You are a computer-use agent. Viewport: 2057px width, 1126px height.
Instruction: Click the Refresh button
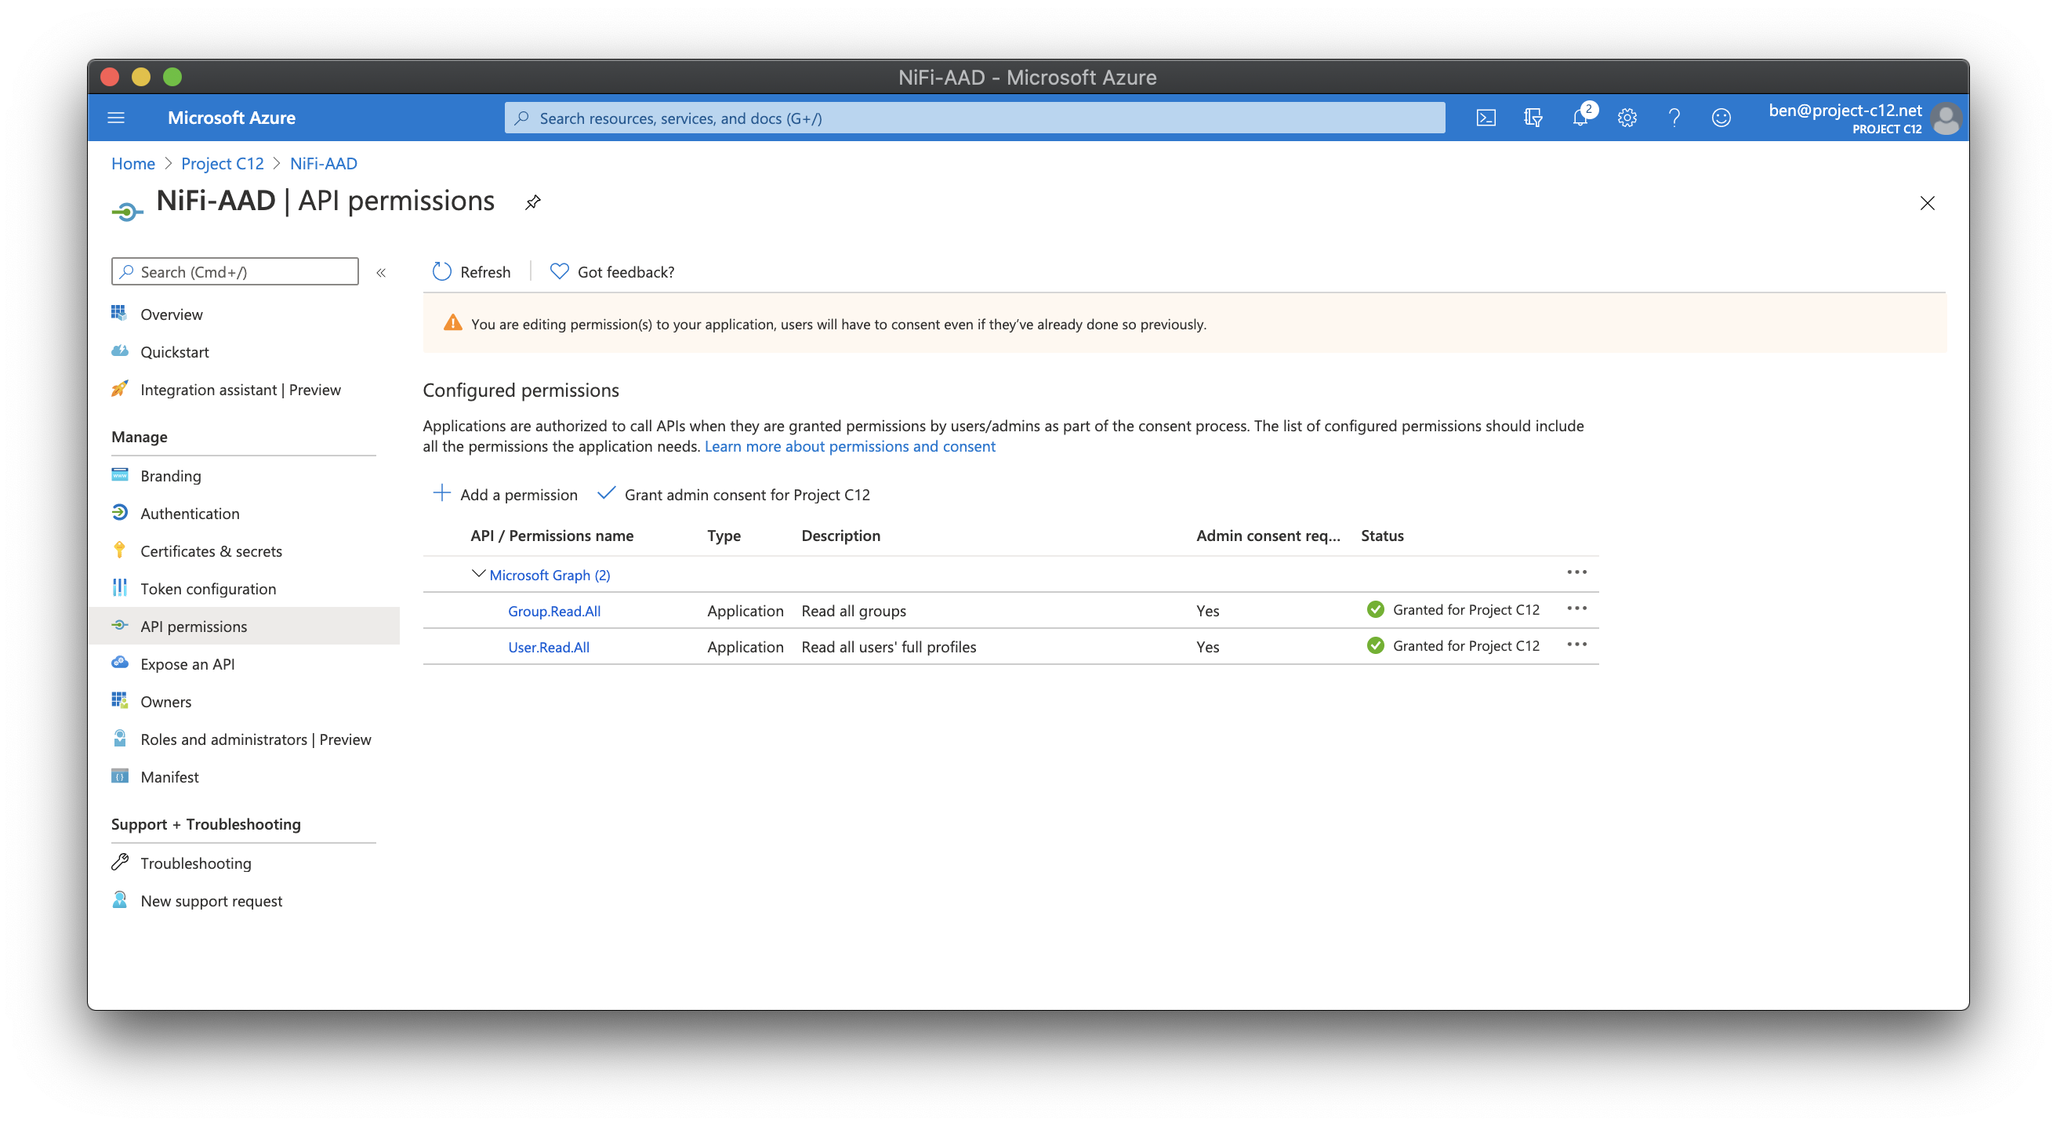[x=471, y=272]
